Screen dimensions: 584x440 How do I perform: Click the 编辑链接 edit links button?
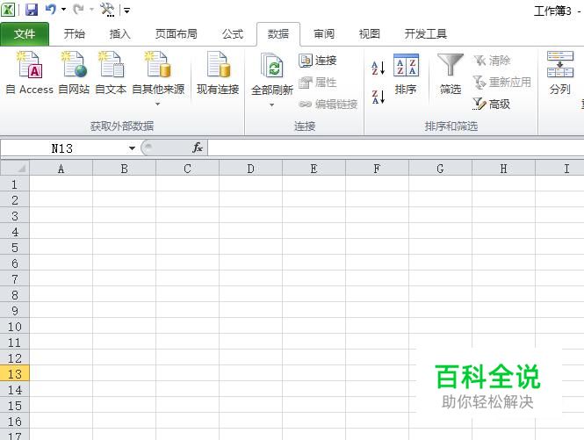tap(328, 104)
